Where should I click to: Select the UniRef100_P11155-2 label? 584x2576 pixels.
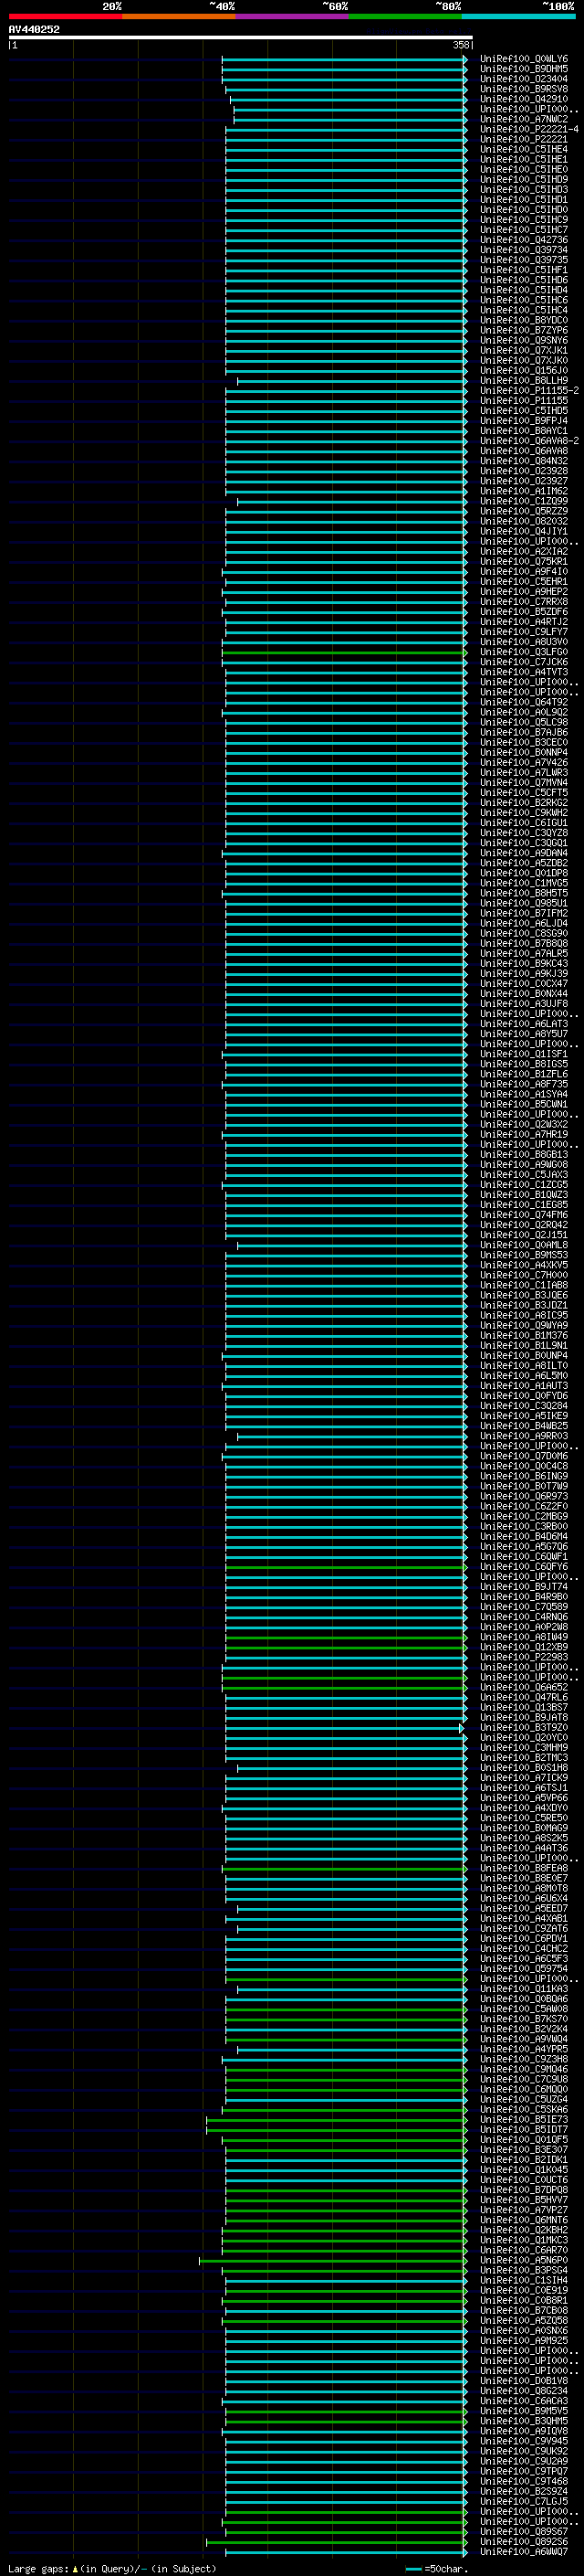point(529,390)
